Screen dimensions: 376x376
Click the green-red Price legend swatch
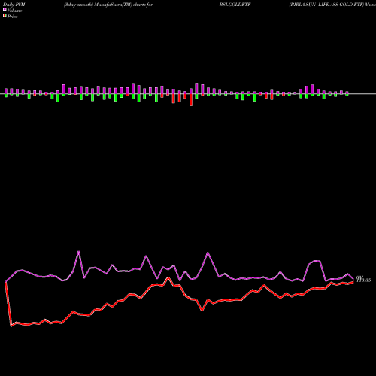[5, 16]
